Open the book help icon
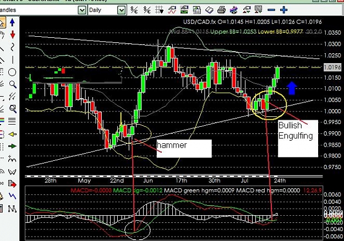Image resolution: width=344 pixels, height=241 pixels. 209,10
